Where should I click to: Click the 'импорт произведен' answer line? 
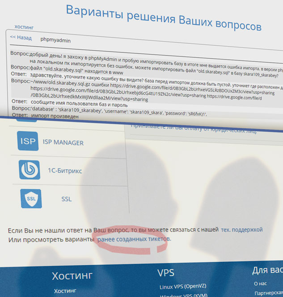coord(55,116)
